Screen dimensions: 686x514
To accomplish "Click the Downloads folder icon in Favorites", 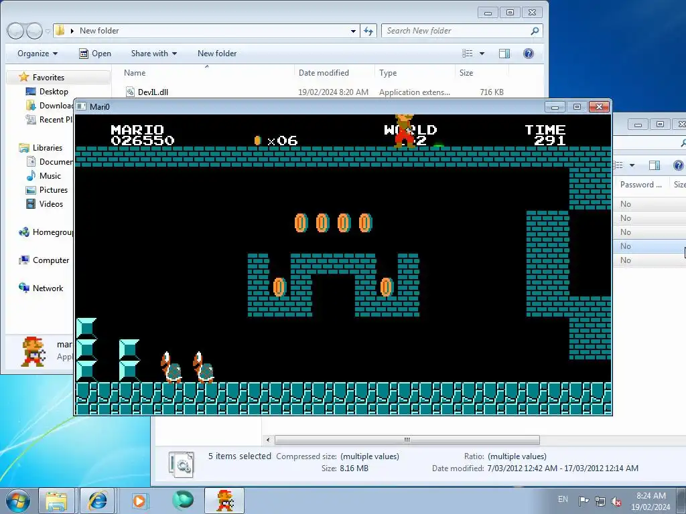I will click(x=31, y=105).
